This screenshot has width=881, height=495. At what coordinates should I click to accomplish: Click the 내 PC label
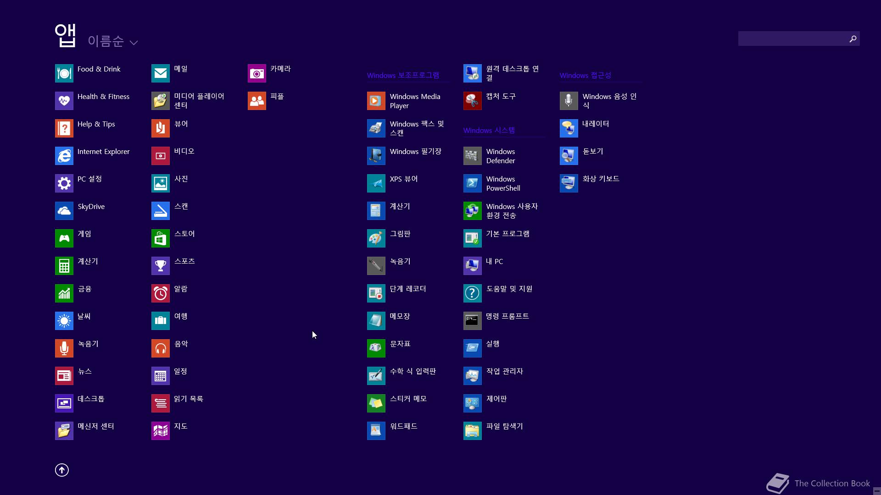[495, 261]
